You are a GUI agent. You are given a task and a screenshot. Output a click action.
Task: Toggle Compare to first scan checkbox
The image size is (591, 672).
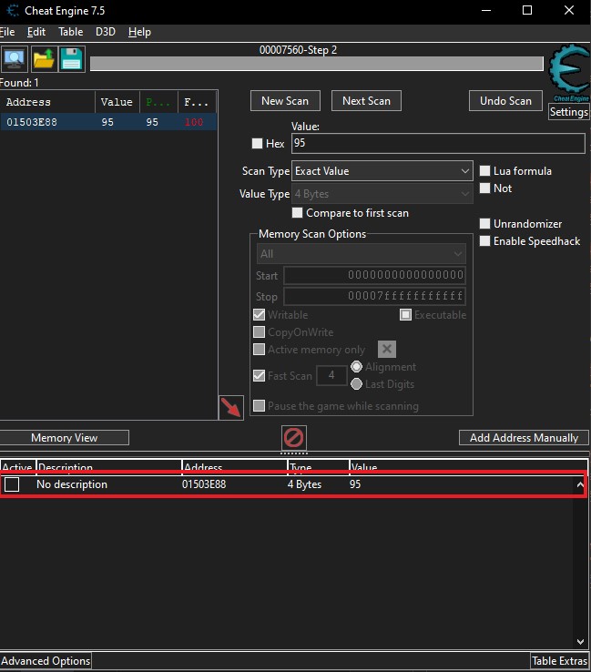point(298,213)
